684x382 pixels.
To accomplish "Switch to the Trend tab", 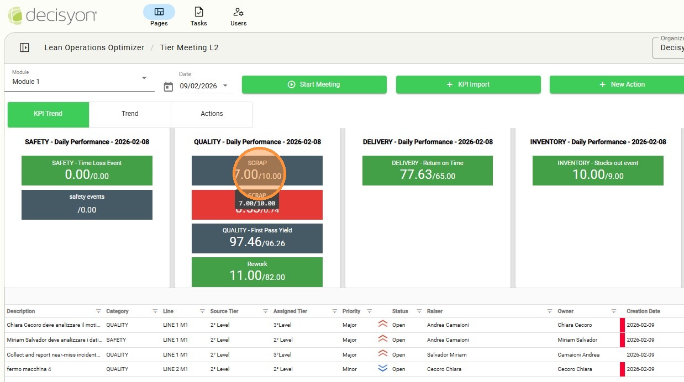I will tap(130, 114).
